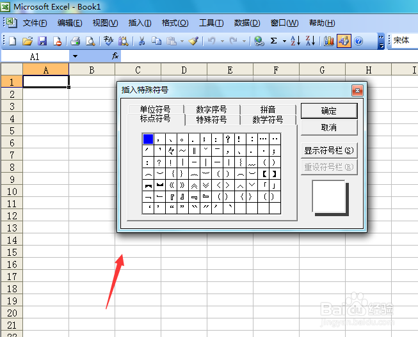Print using the printer icon

(76, 41)
